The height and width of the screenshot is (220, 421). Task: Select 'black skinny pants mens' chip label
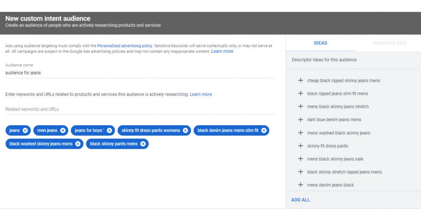pos(113,144)
